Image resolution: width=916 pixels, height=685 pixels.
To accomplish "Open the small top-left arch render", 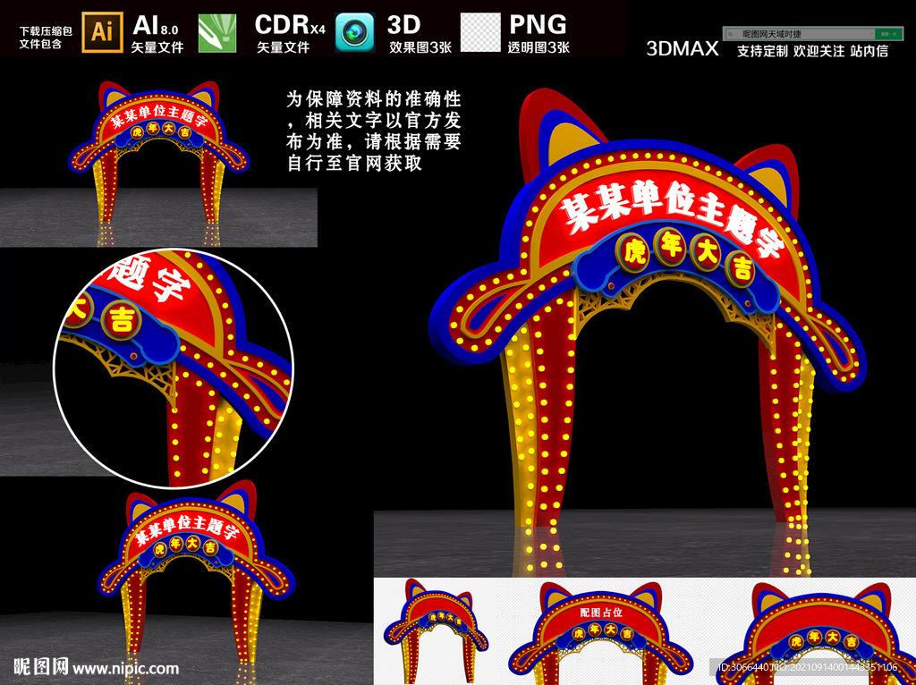I will tap(158, 164).
